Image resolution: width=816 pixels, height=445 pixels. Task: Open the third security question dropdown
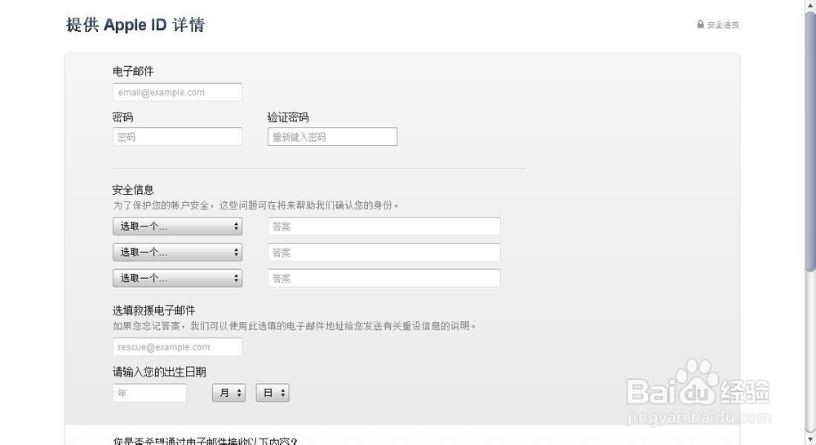coord(177,278)
